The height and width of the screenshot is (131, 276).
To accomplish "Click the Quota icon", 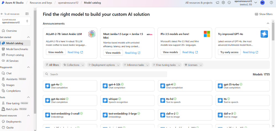I will coord(3,127).
